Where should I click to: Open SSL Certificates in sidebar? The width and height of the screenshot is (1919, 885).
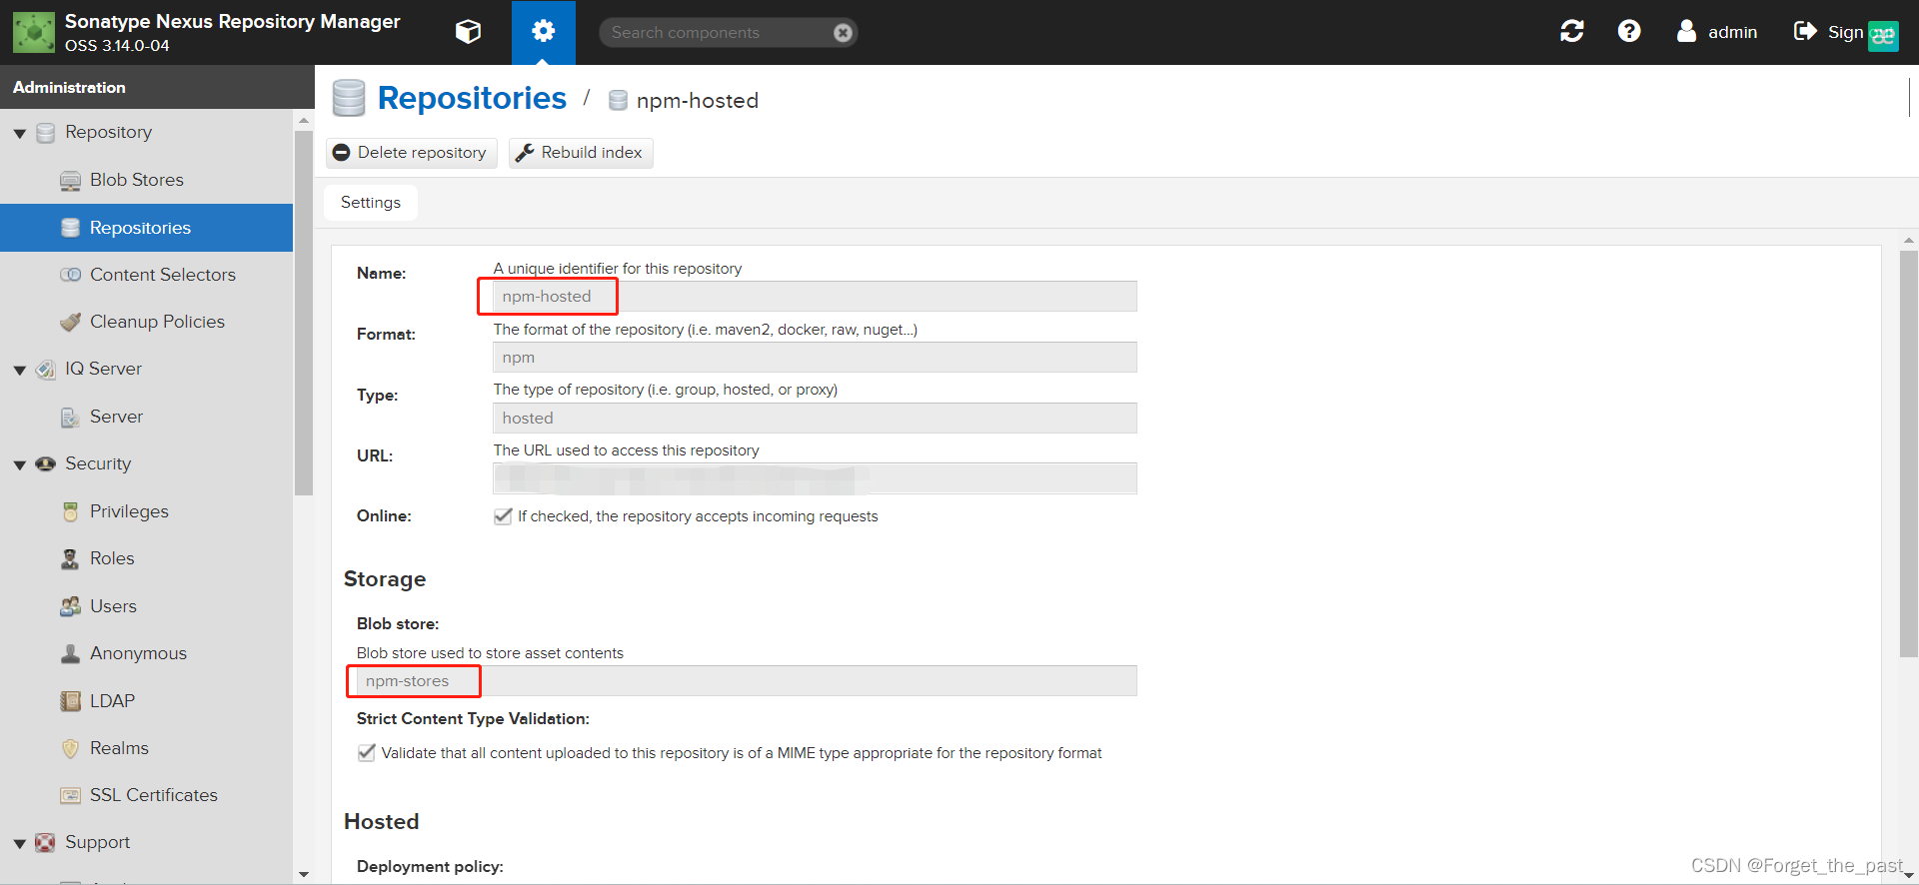pos(146,795)
